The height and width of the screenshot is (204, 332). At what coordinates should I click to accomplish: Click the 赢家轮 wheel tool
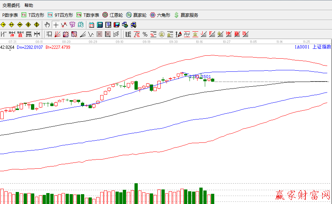(136, 15)
